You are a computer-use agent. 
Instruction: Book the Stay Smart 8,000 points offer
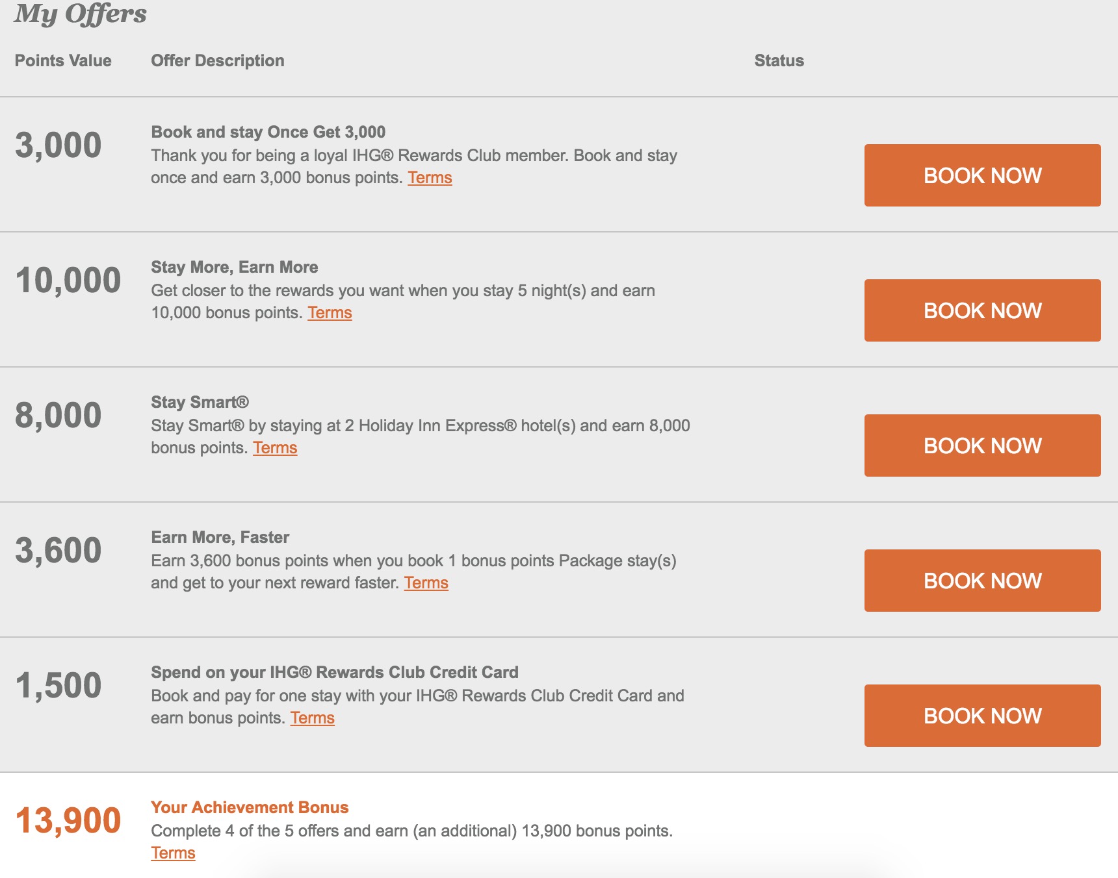(982, 445)
